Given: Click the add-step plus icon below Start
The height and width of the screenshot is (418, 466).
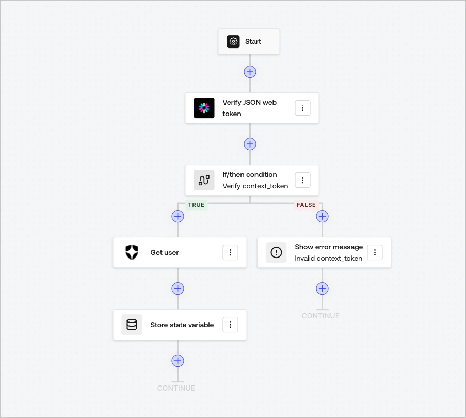Looking at the screenshot, I should 249,72.
